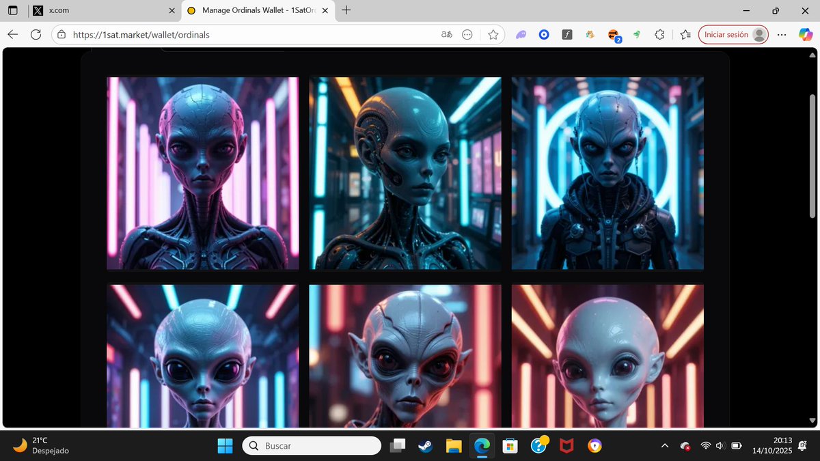
Task: Open Edge settings via three-dot menu
Action: pyautogui.click(x=781, y=34)
